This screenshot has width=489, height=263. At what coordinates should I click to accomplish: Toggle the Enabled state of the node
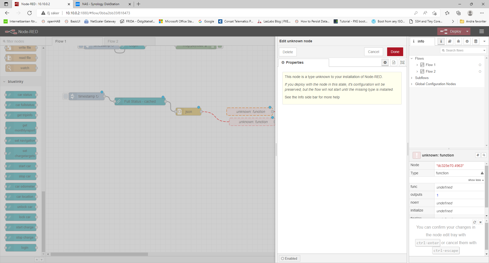click(x=289, y=258)
